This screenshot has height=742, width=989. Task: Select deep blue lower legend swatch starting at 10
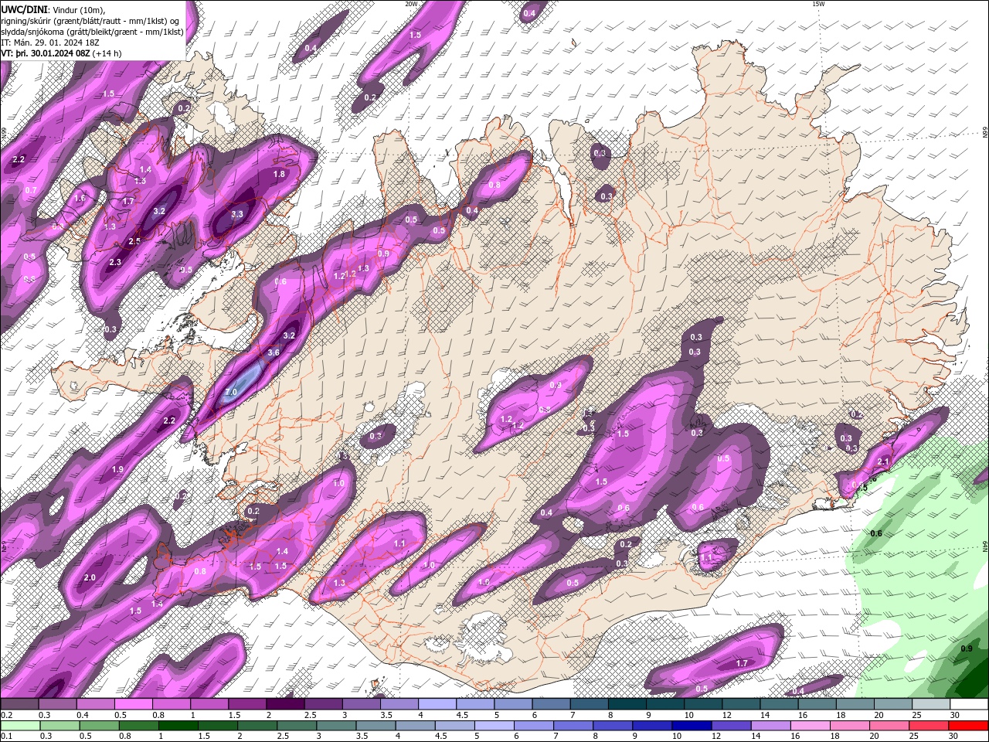pyautogui.click(x=692, y=726)
